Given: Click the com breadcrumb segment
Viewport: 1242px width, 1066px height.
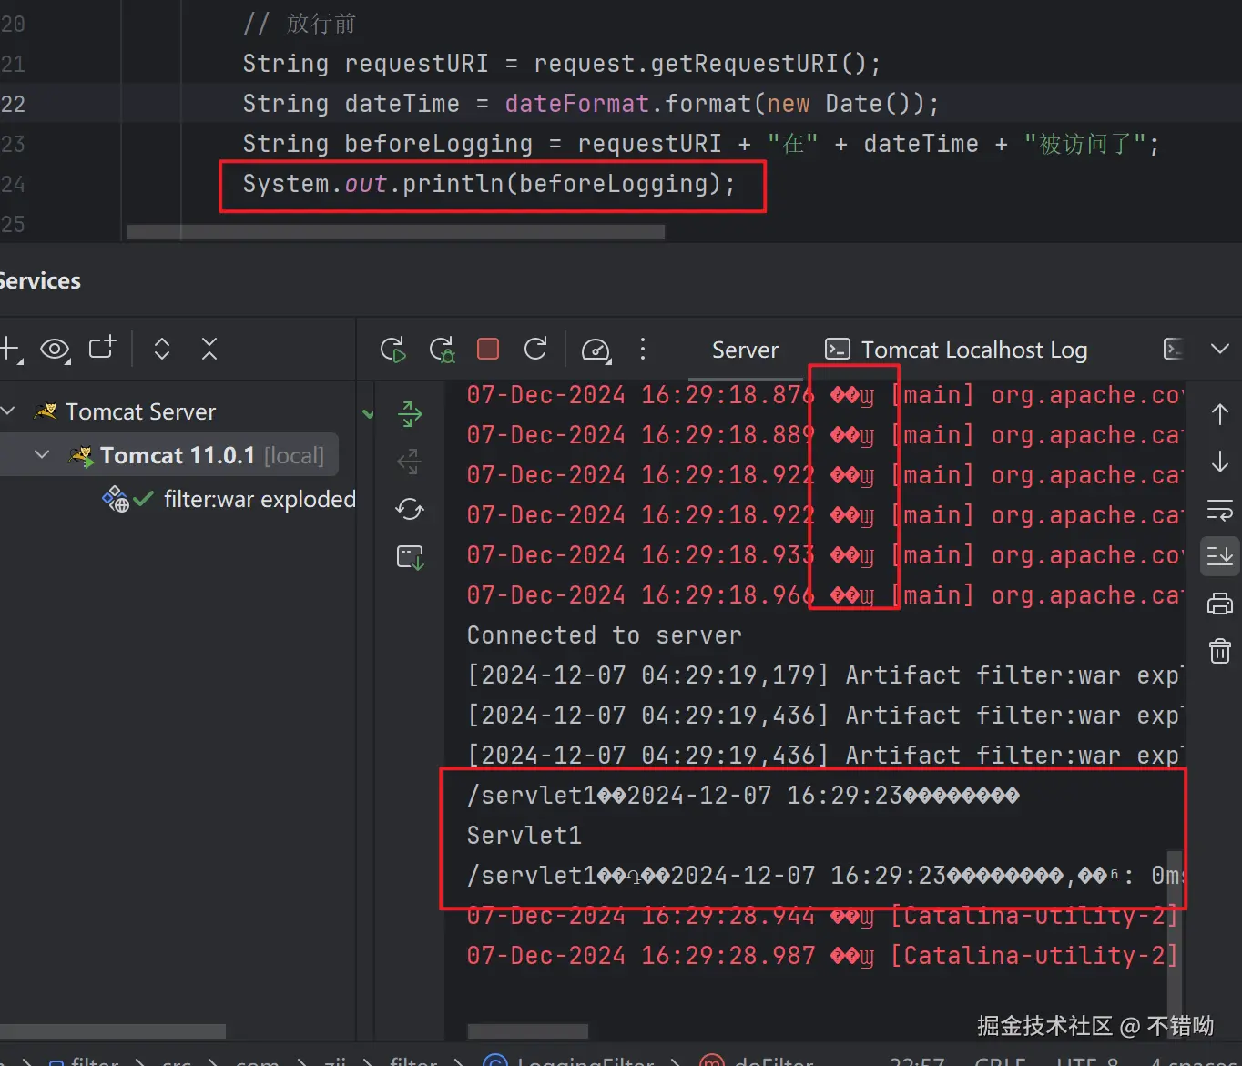Looking at the screenshot, I should tap(257, 1061).
